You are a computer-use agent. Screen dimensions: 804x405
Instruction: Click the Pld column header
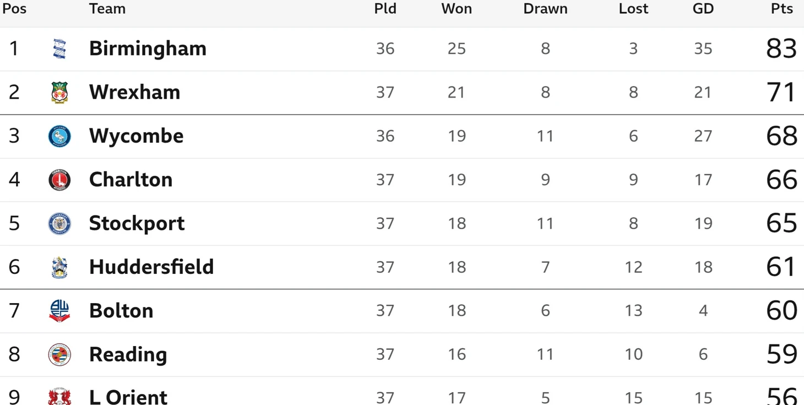coord(385,9)
